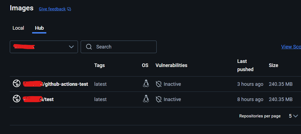Viewport: 301px width, 134px height.
Task: Open the github-actions-test repository
Action: [x=56, y=84]
